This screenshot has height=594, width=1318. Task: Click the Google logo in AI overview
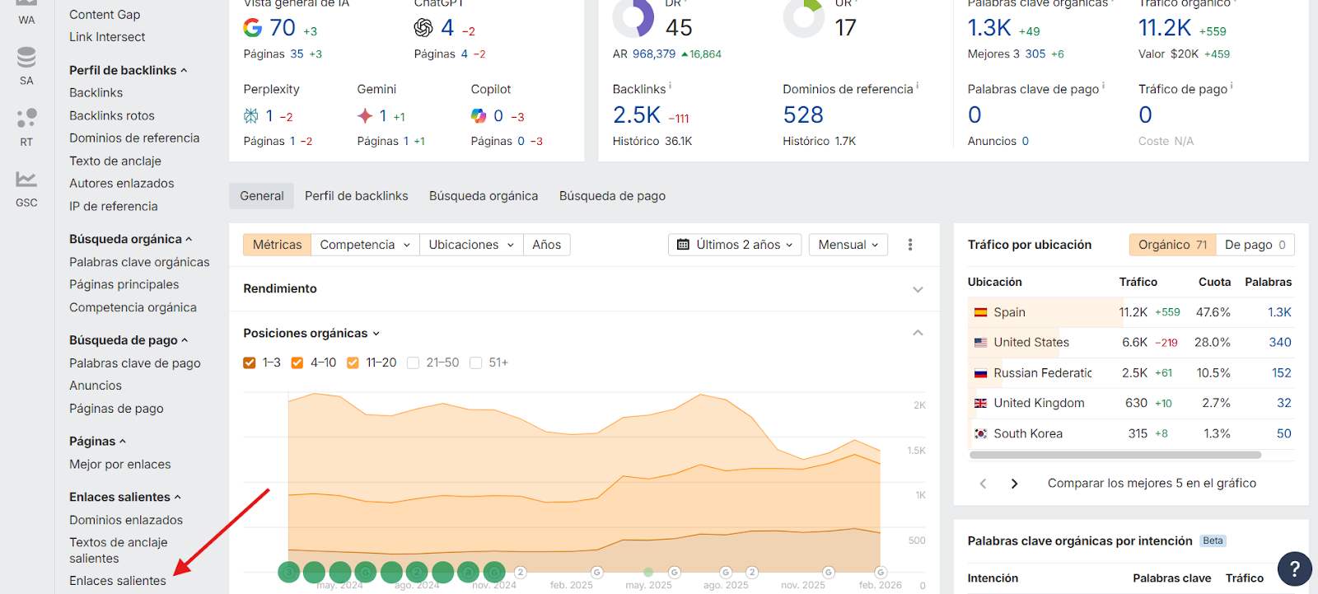click(x=253, y=28)
